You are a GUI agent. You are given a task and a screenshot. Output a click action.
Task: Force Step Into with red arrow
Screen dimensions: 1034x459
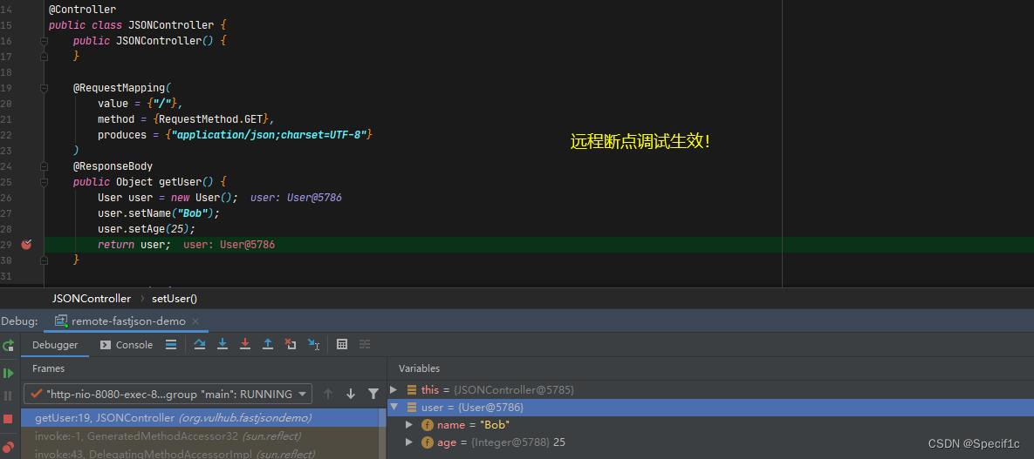[x=245, y=344]
